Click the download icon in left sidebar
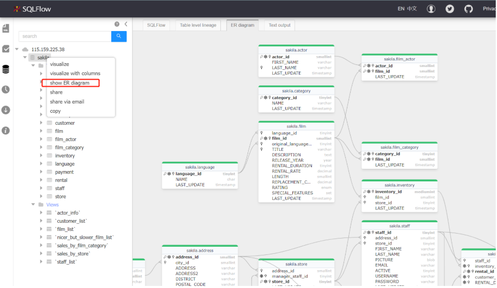The height and width of the screenshot is (288, 497). click(5, 110)
